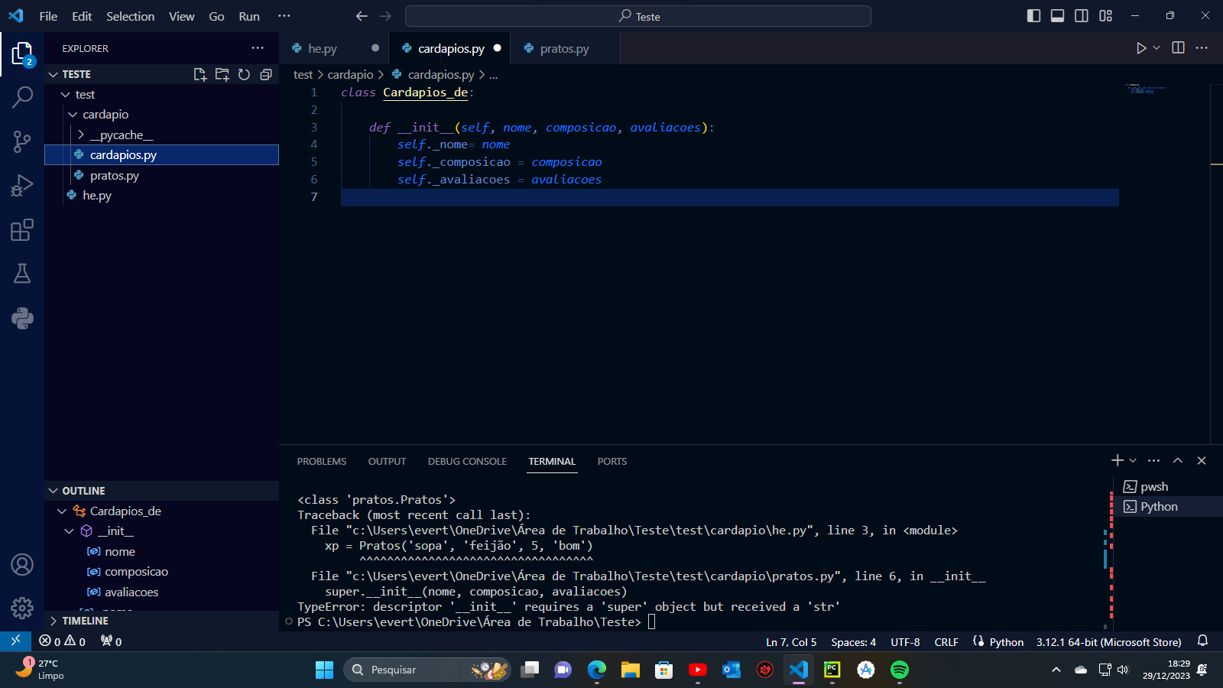This screenshot has height=688, width=1223.
Task: Close the terminal panel
Action: [1202, 460]
